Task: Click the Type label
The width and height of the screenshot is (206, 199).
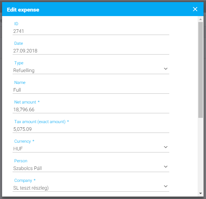Action: pos(19,63)
